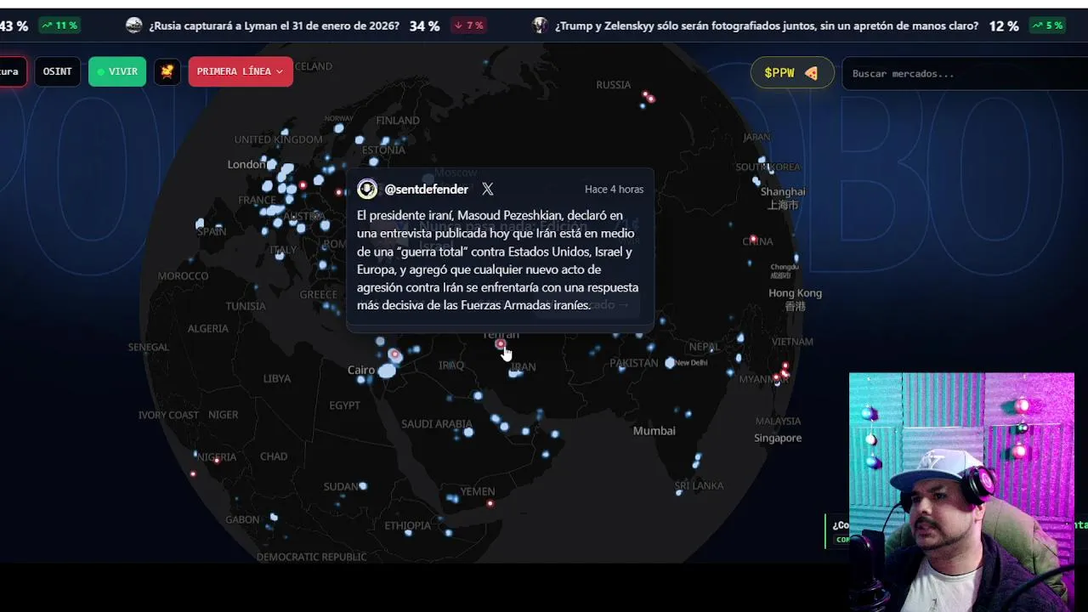Click the webcam streamer overlay

961,491
